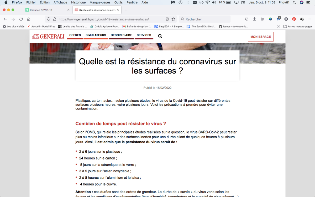Go forward to the next page

(x=13, y=19)
